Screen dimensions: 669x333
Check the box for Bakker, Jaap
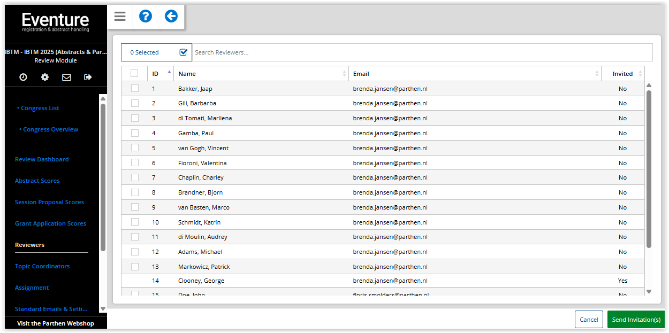(135, 89)
